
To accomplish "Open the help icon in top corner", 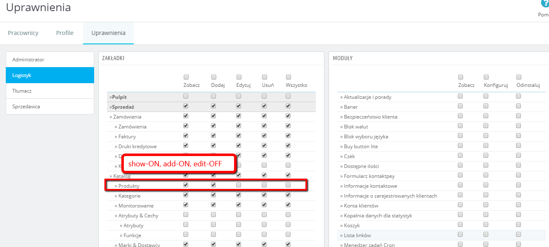I will [545, 4].
